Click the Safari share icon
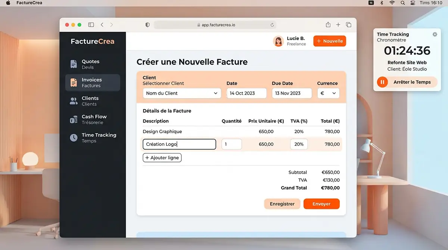The height and width of the screenshot is (250, 448). click(x=328, y=25)
